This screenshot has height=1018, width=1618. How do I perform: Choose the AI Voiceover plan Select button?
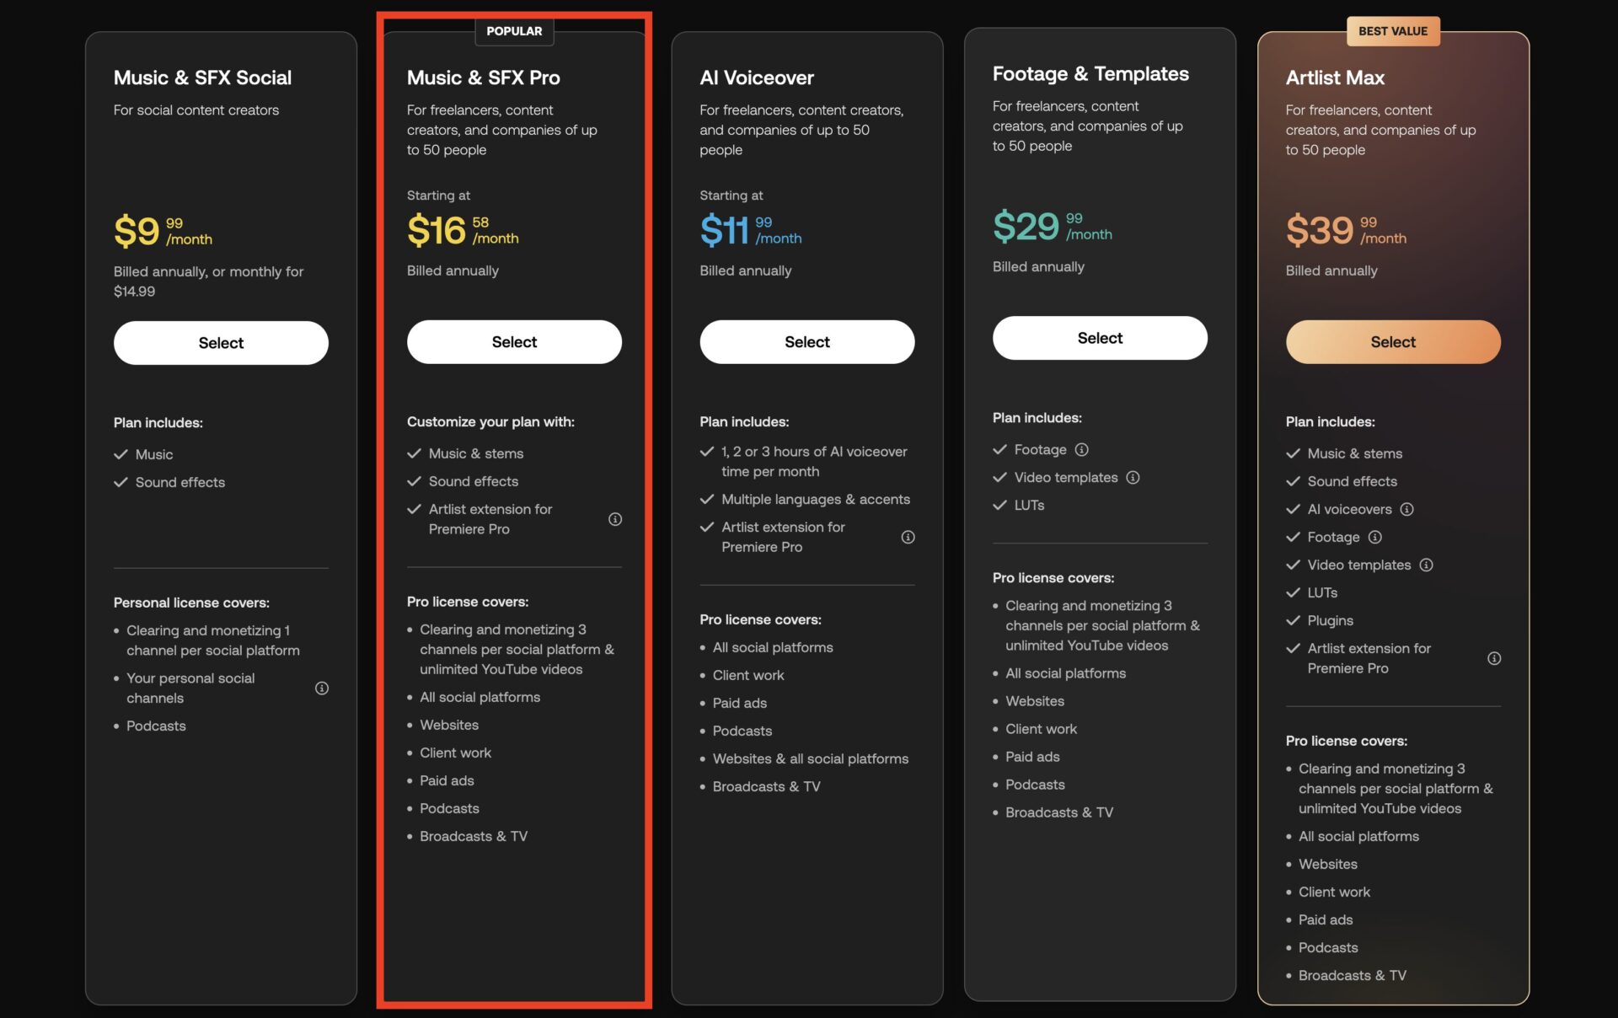pyautogui.click(x=806, y=342)
